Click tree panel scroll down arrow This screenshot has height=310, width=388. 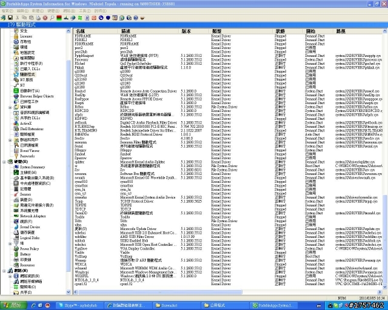[69, 292]
